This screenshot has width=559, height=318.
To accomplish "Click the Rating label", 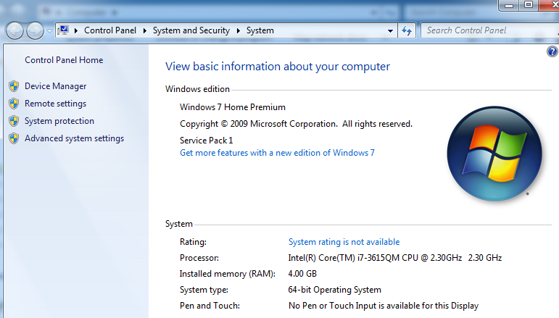I will [194, 242].
